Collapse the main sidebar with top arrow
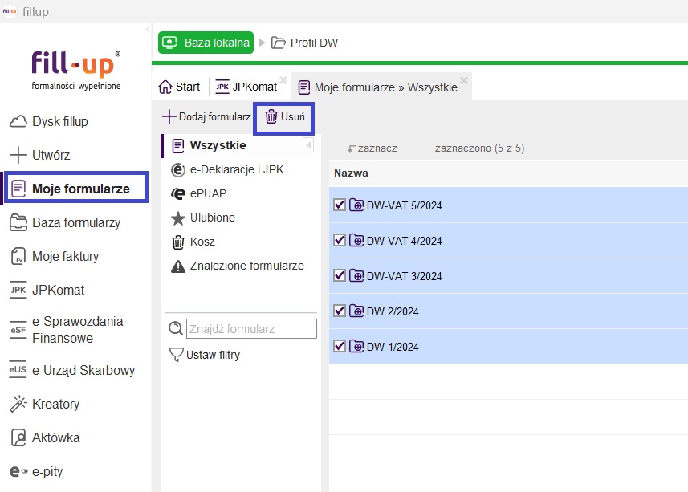 (147, 30)
